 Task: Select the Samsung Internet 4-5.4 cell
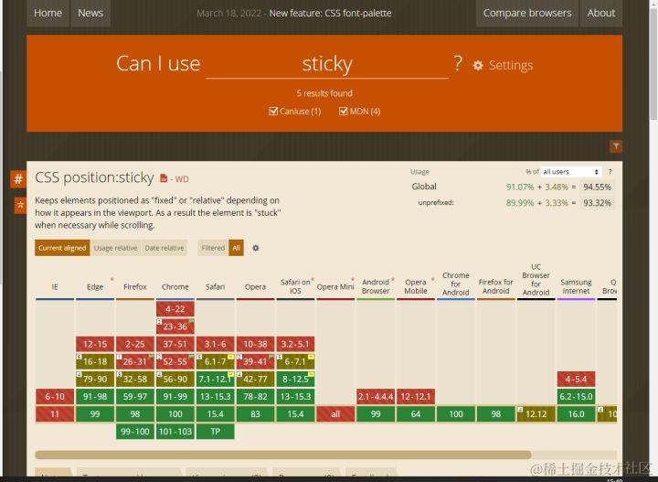tap(576, 379)
